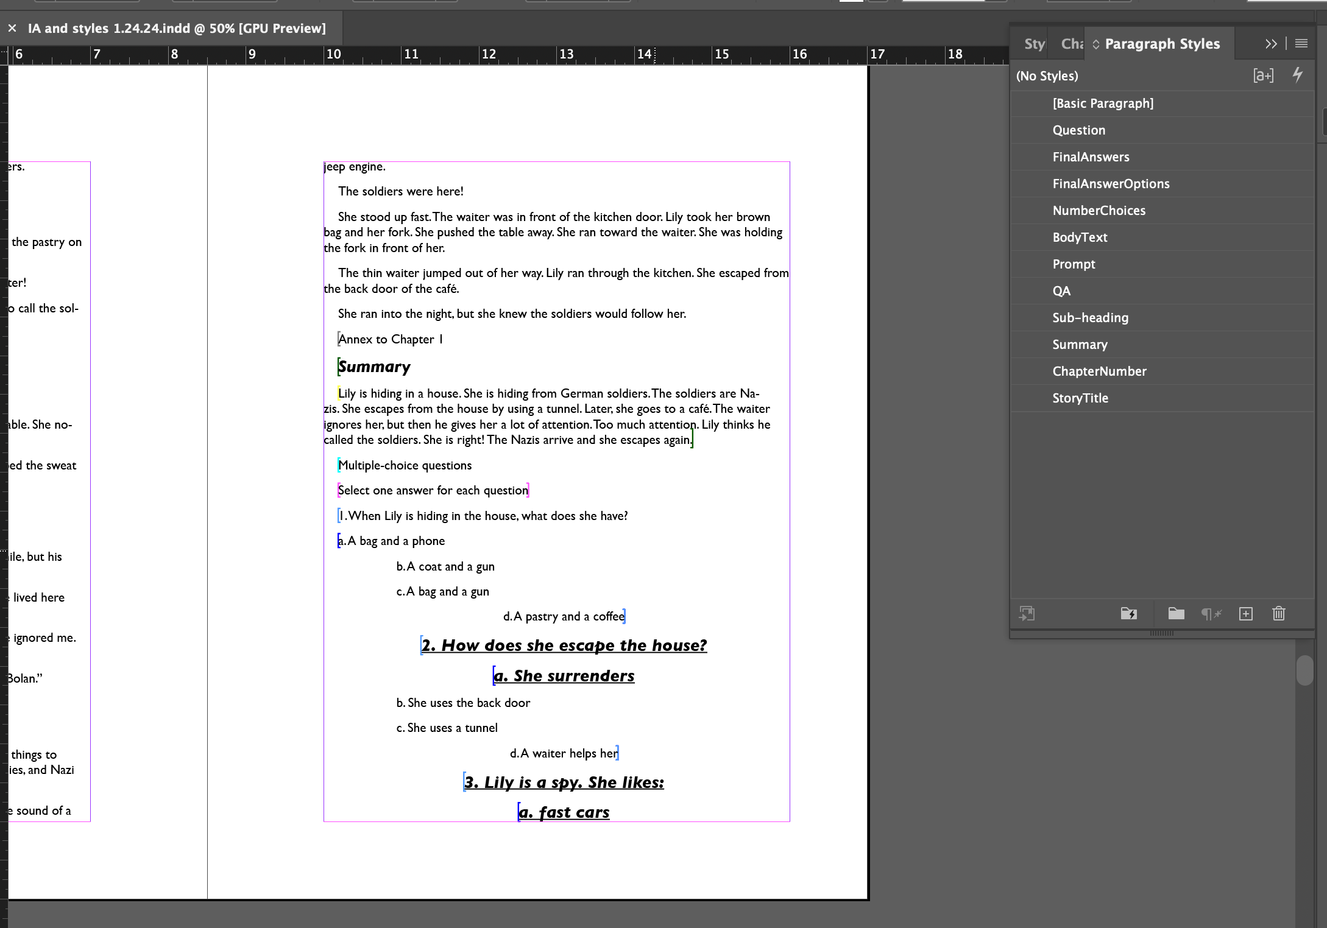Click the Summary heading in the document

pos(375,367)
